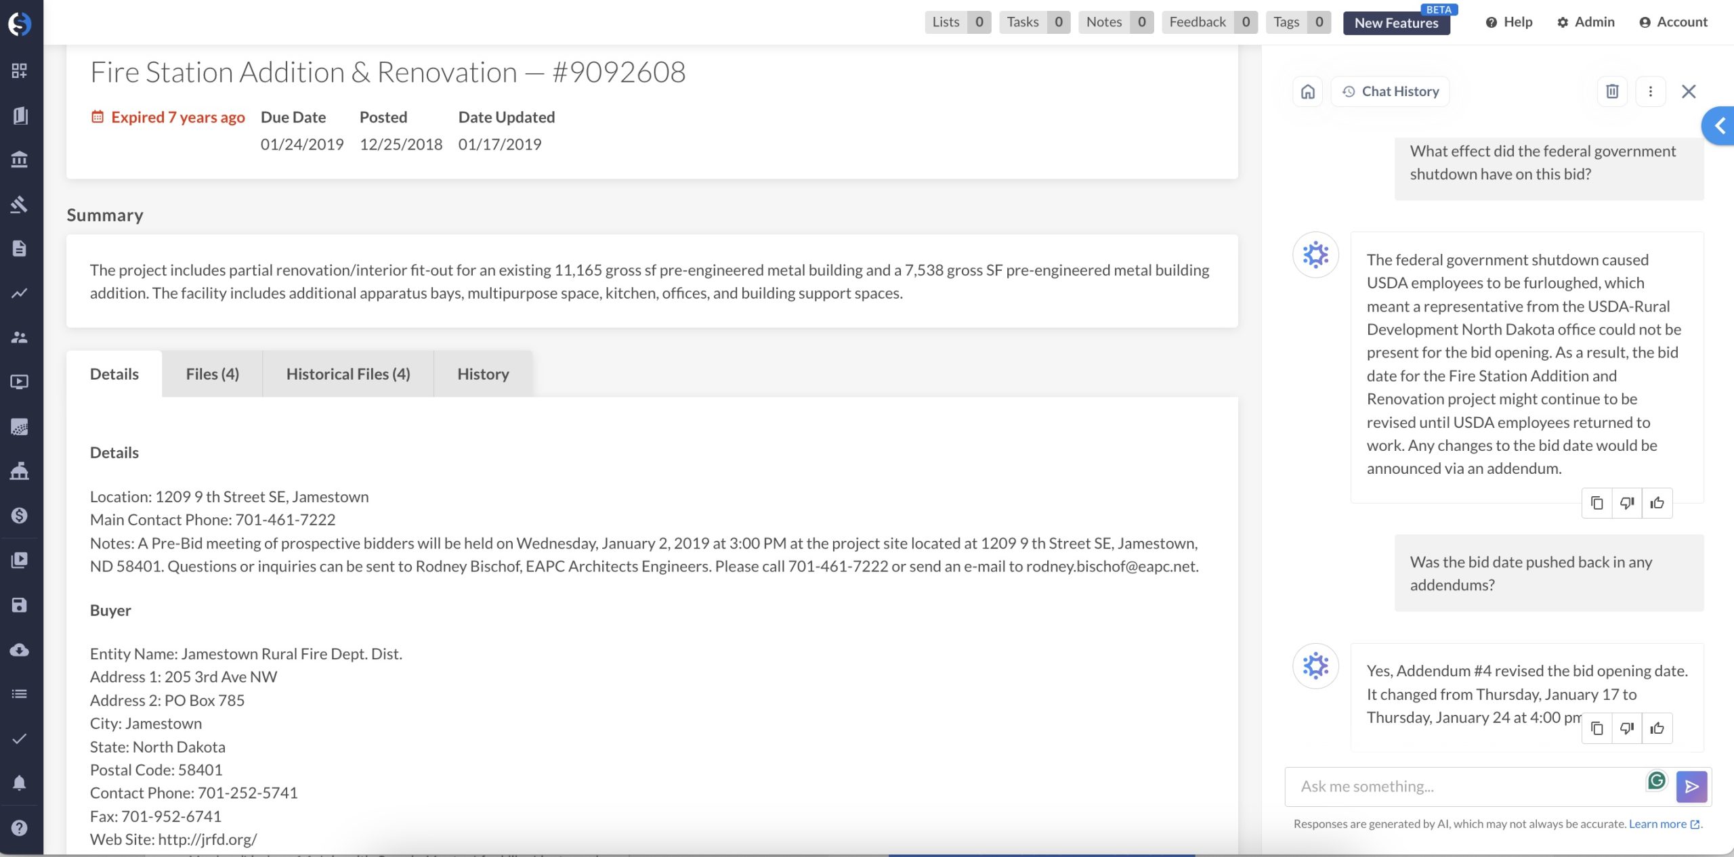Screen dimensions: 1734x857
Task: Thumbs up the Addendum #4 response
Action: click(x=1657, y=728)
